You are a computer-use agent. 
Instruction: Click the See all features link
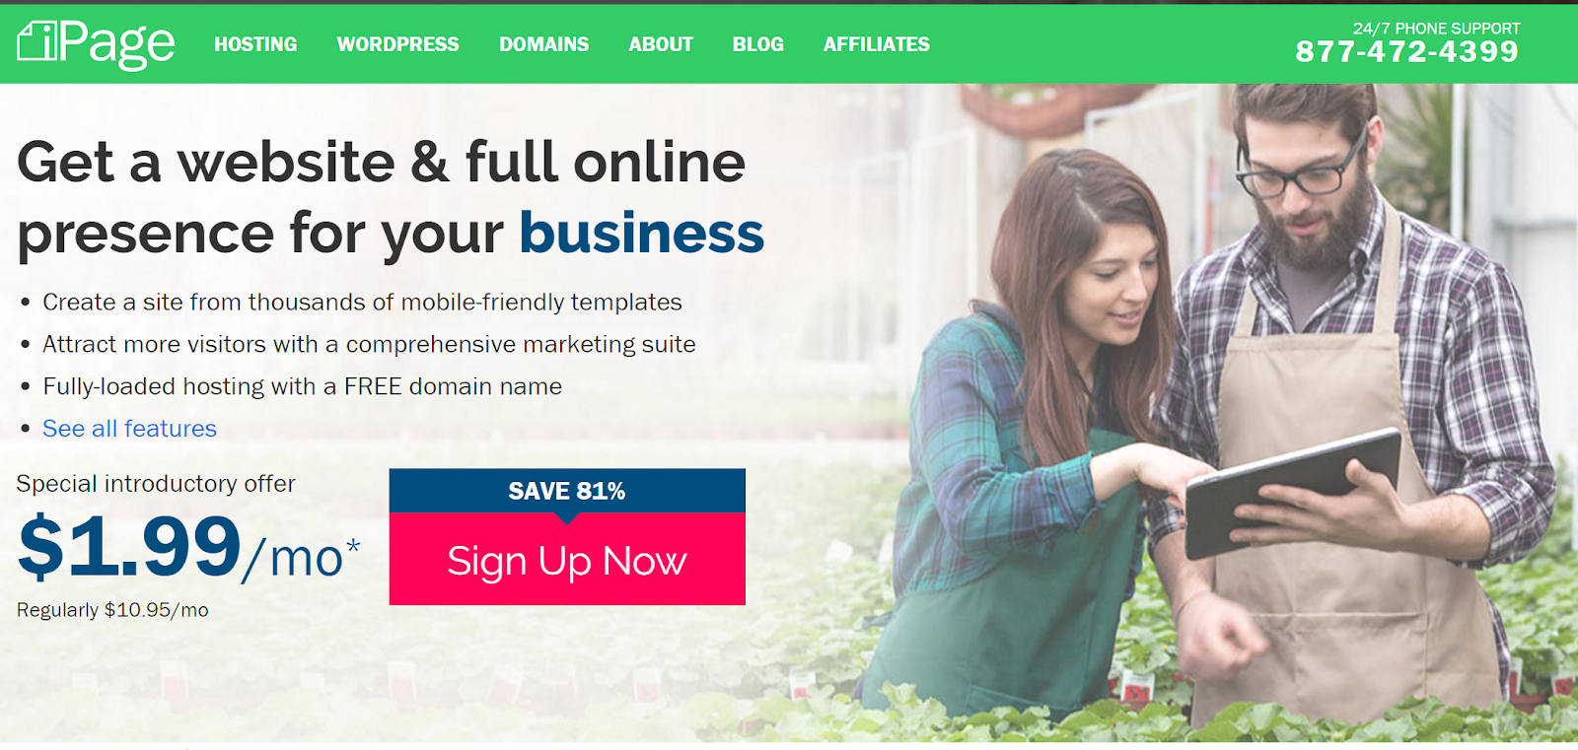129,429
